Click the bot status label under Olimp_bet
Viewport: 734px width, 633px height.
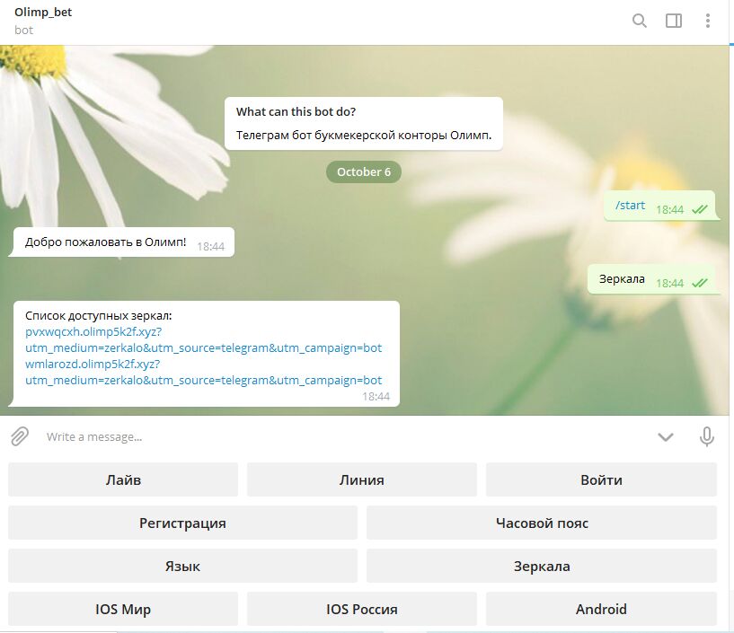(24, 31)
